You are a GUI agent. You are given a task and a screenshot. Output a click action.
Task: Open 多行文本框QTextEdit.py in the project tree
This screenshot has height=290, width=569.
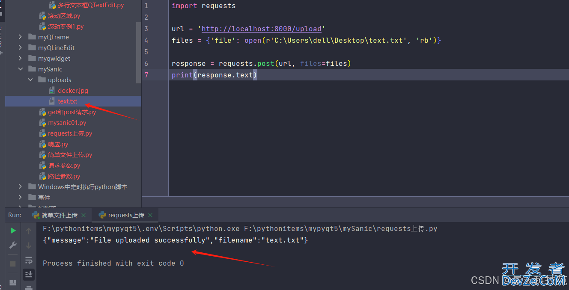[91, 5]
